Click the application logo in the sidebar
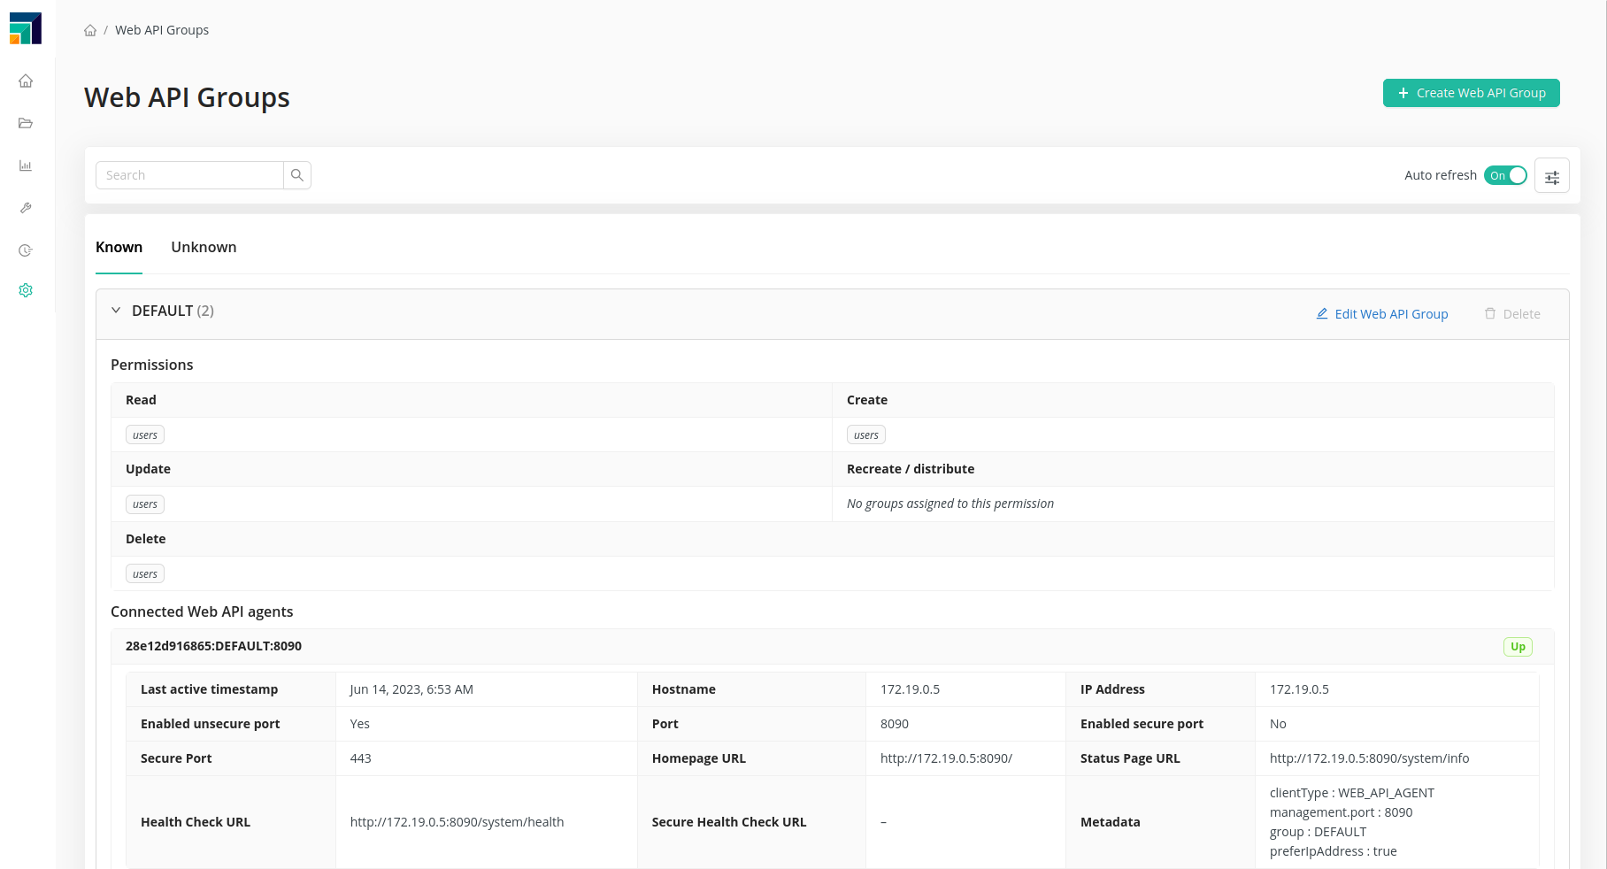1607x869 pixels. (26, 28)
